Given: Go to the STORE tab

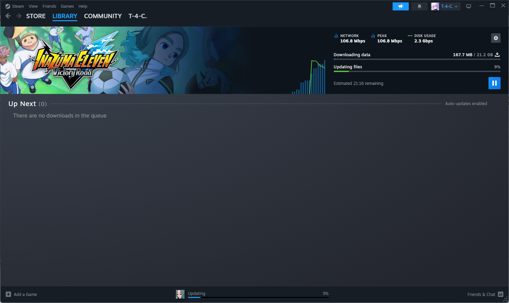Looking at the screenshot, I should tap(36, 16).
